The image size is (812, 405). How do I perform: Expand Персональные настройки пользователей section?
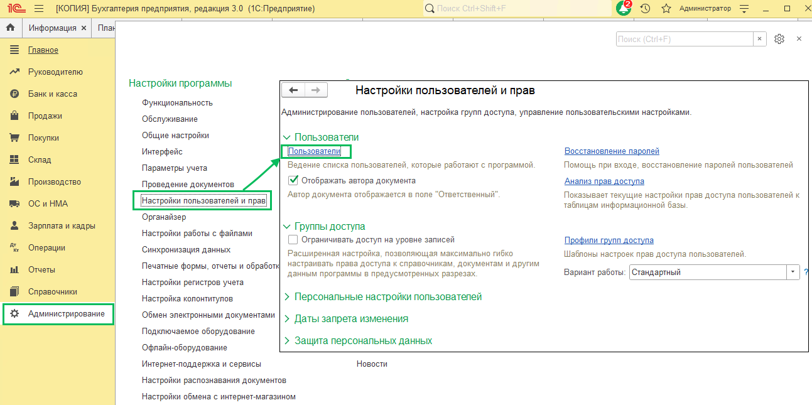point(387,296)
